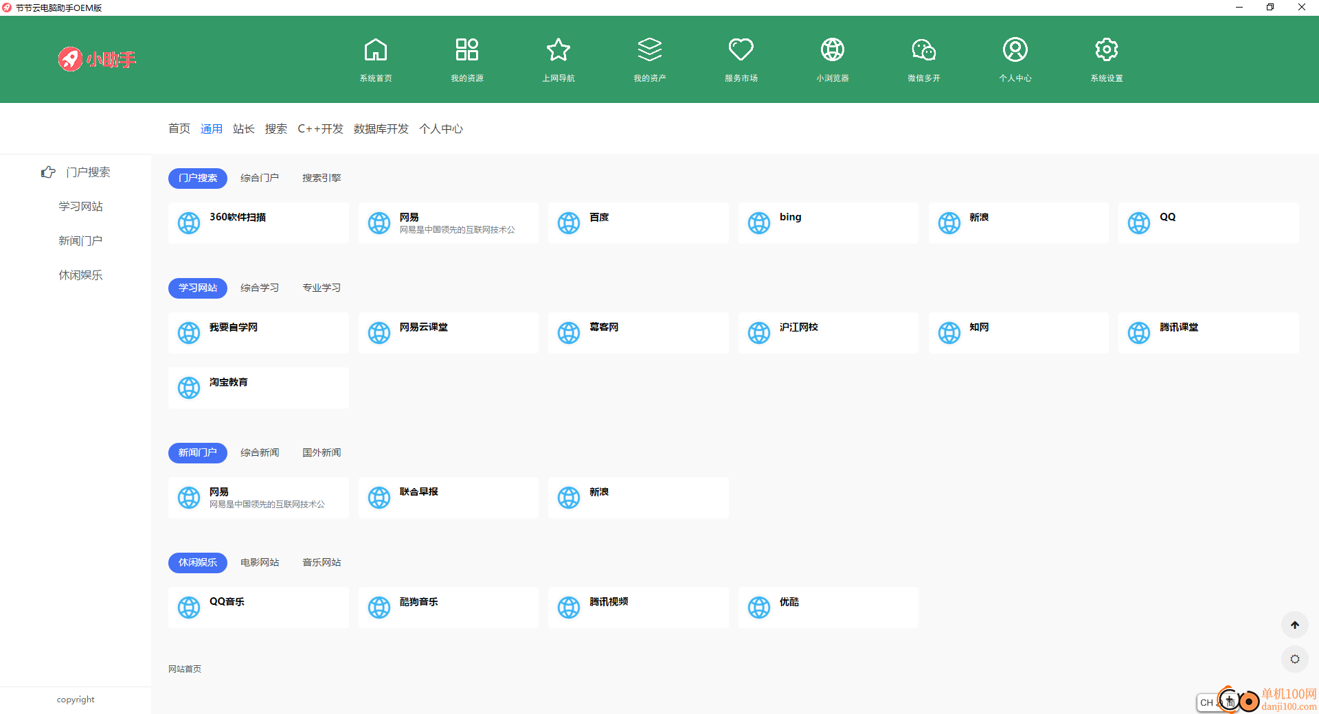The height and width of the screenshot is (714, 1319).
Task: Click the 百度 globe icon
Action: pos(569,222)
